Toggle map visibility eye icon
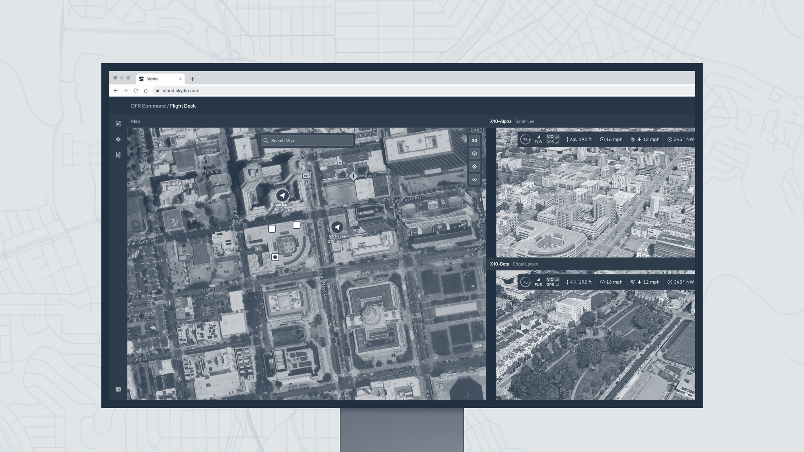 point(474,179)
